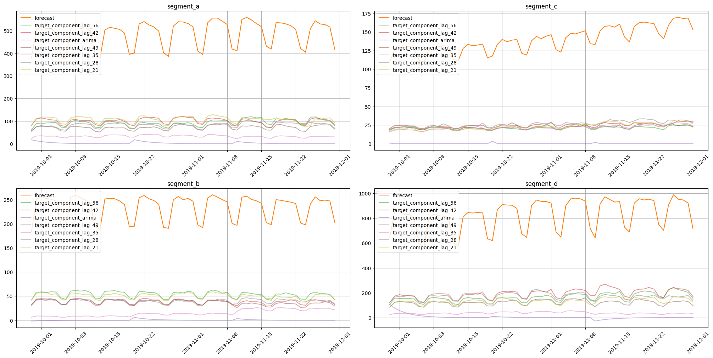Click the '300' y-axis tick of segment_a
The height and width of the screenshot is (358, 713).
(8, 76)
